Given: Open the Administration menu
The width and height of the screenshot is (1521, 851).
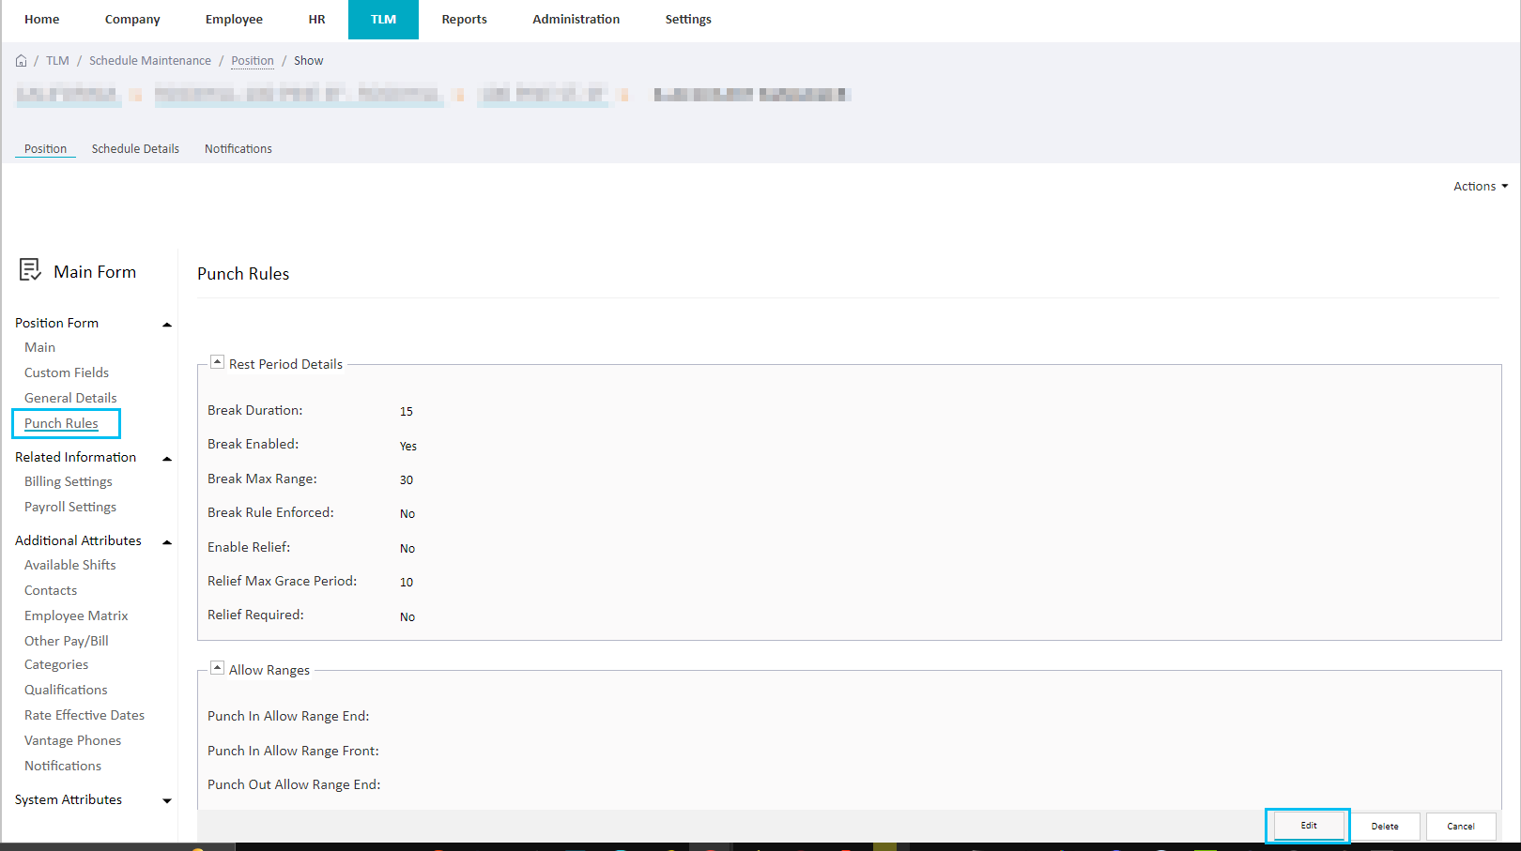Looking at the screenshot, I should click(576, 19).
